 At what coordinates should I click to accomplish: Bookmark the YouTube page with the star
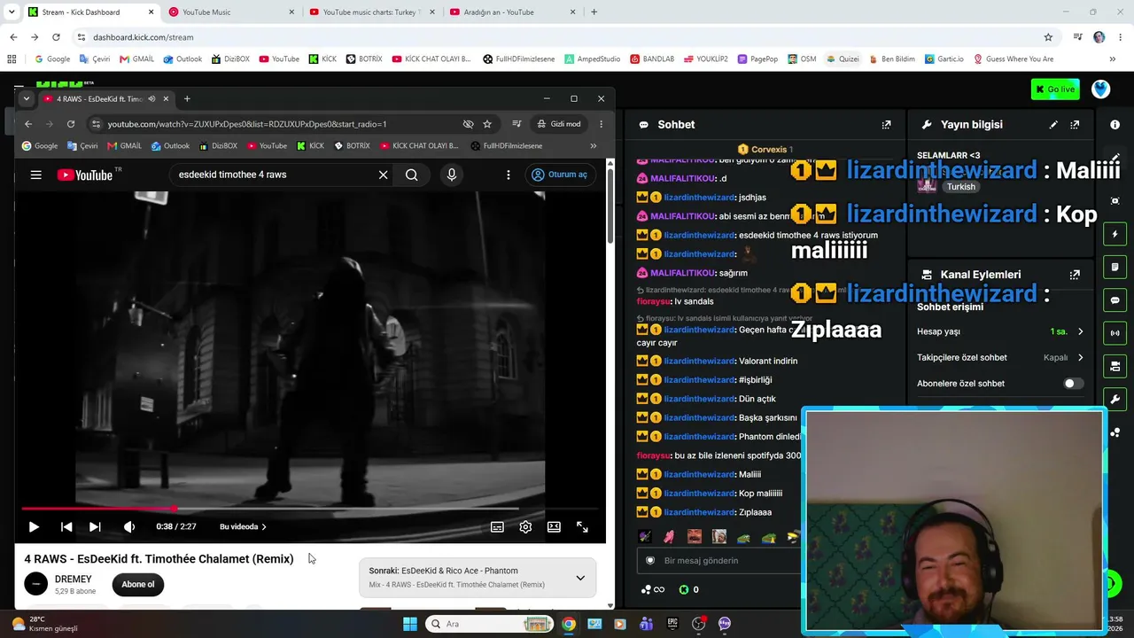pos(487,124)
